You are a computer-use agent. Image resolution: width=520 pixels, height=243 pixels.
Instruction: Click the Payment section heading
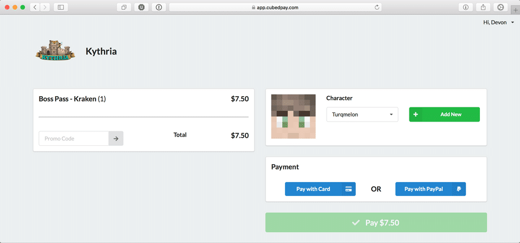click(x=285, y=167)
